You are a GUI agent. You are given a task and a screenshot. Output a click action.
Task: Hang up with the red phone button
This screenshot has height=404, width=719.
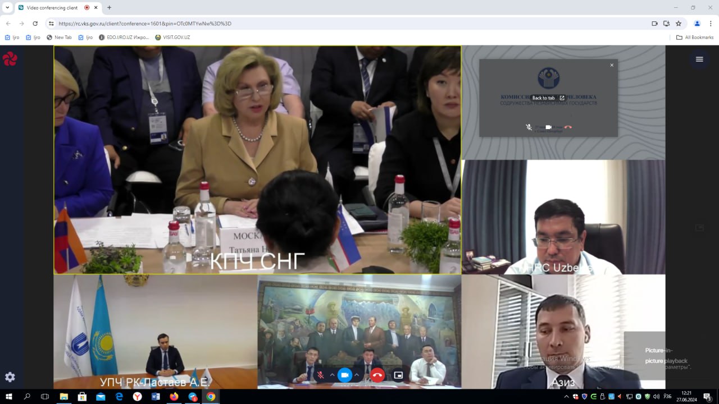point(377,375)
